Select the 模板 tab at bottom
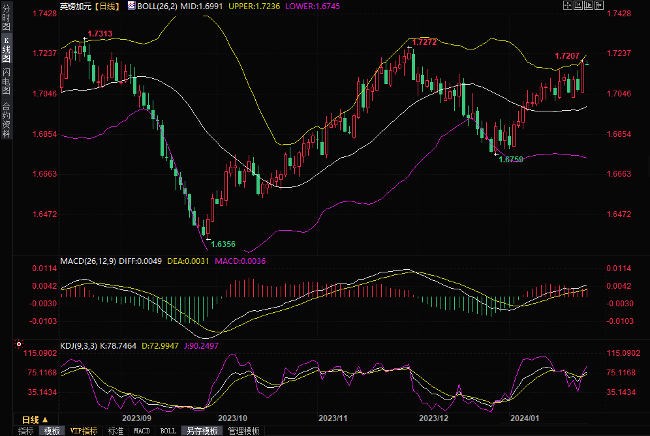 52,431
